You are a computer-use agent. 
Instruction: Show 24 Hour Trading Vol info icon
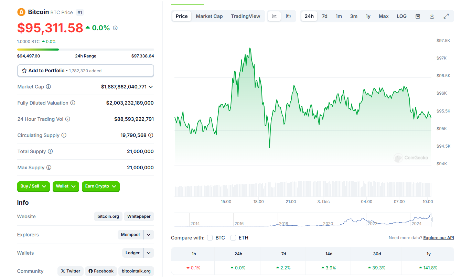(x=68, y=119)
